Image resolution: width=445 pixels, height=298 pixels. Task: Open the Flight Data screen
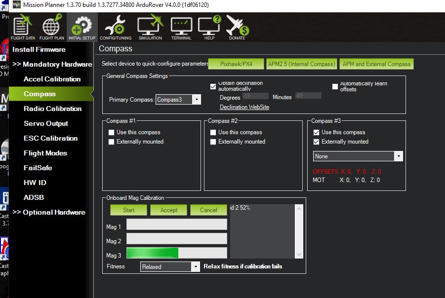click(x=23, y=27)
